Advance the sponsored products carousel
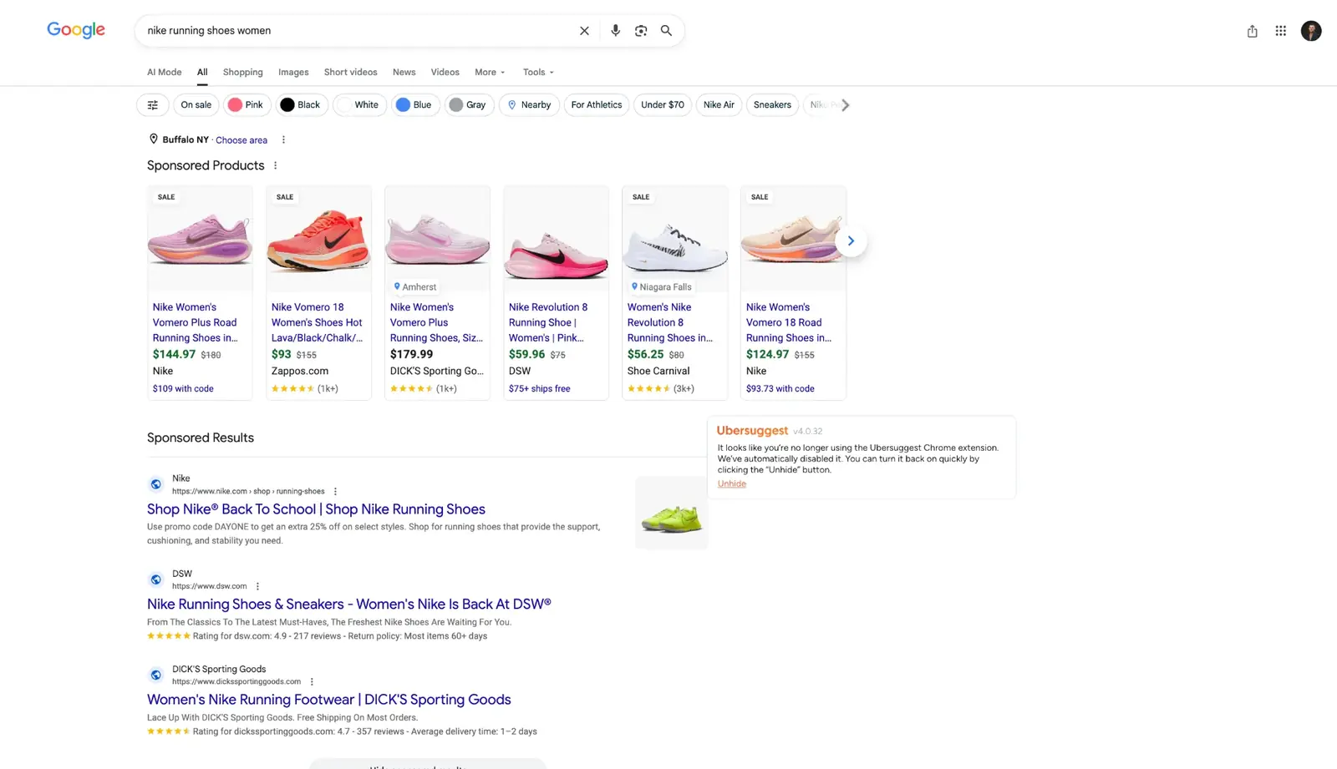 pyautogui.click(x=851, y=241)
